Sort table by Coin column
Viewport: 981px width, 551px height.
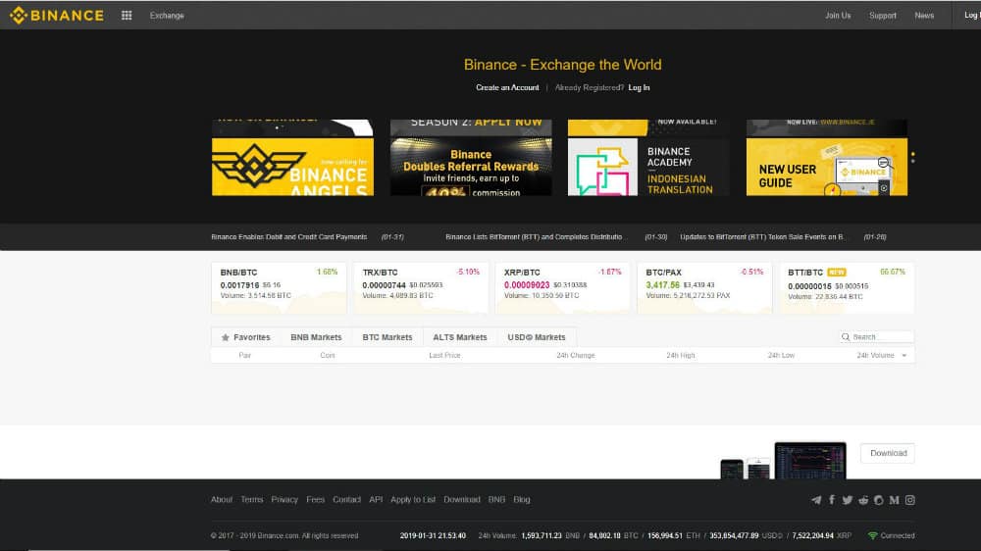click(328, 355)
